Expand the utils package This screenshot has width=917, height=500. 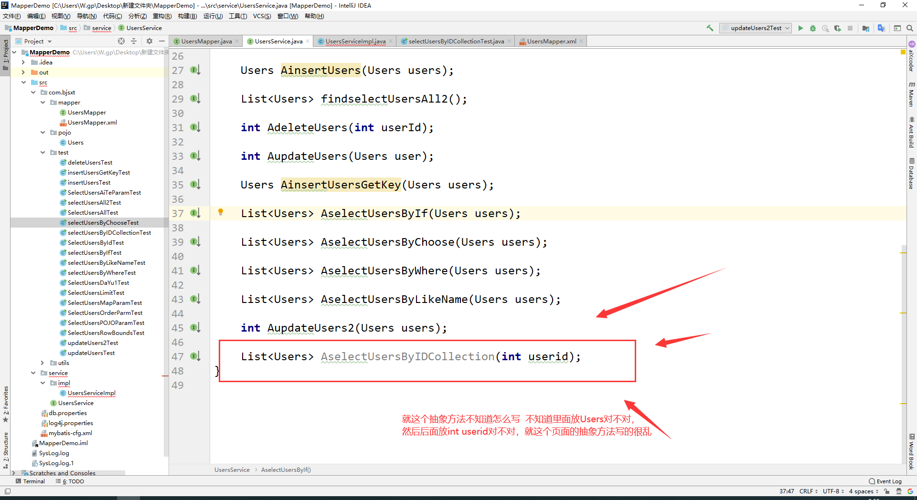pyautogui.click(x=43, y=363)
